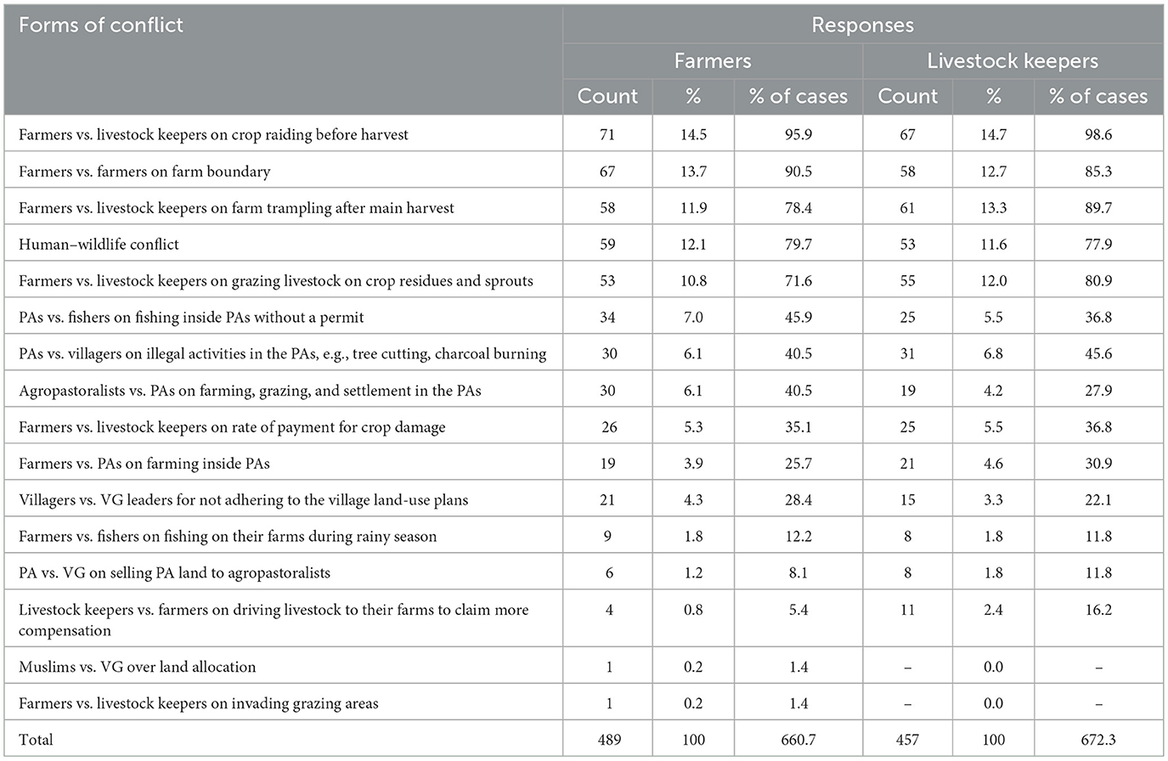This screenshot has width=1168, height=761.
Task: Click the 672.3 total cases value
Action: point(1098,740)
